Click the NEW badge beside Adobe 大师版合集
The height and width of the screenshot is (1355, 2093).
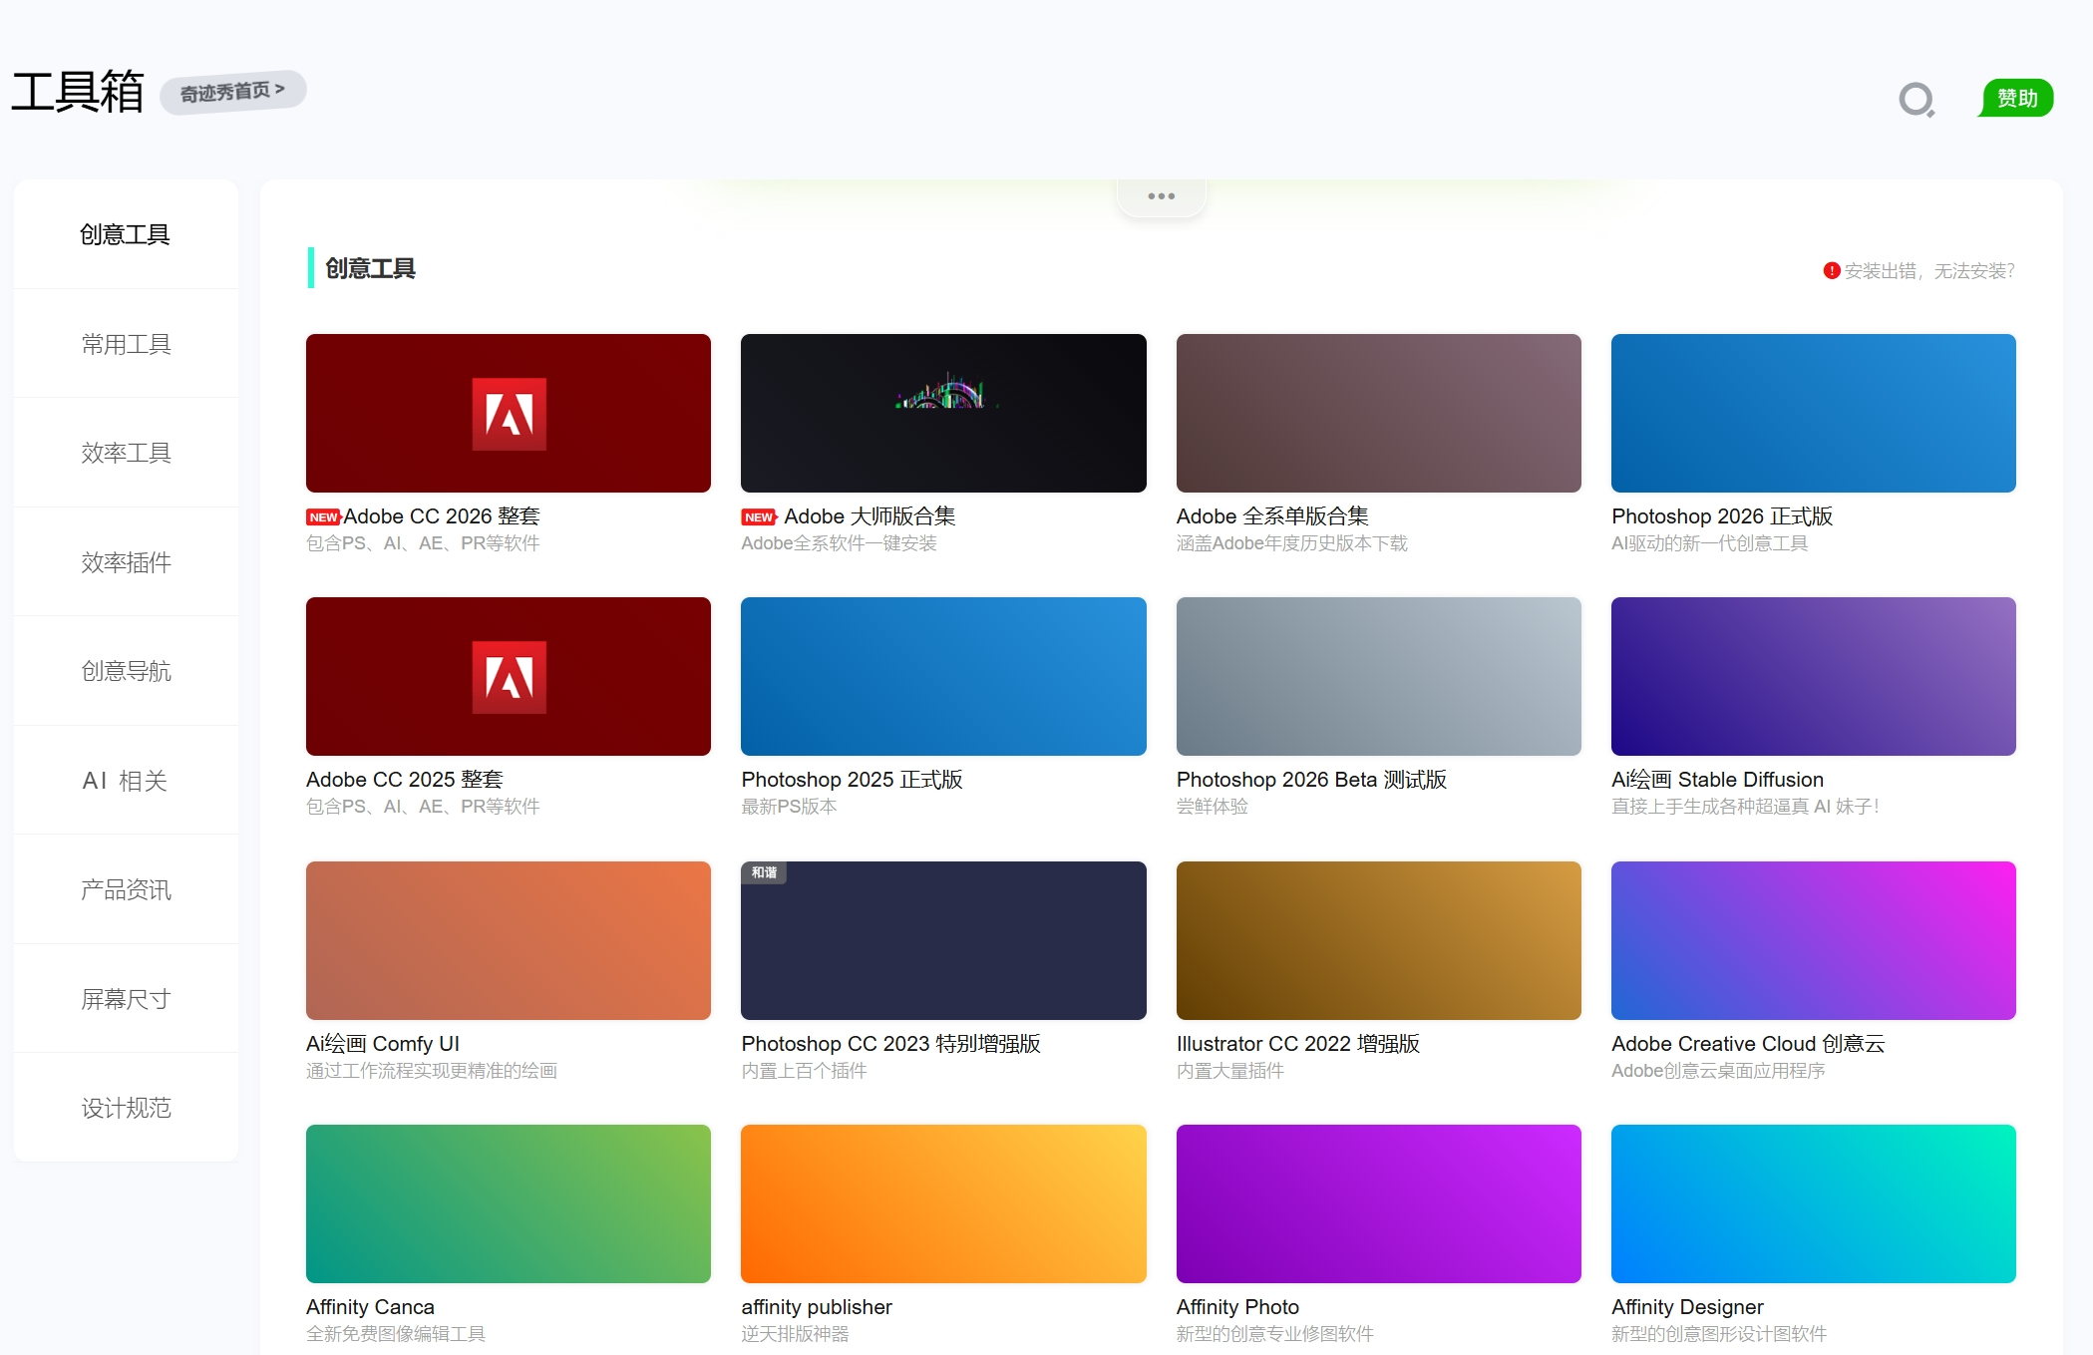coord(759,517)
